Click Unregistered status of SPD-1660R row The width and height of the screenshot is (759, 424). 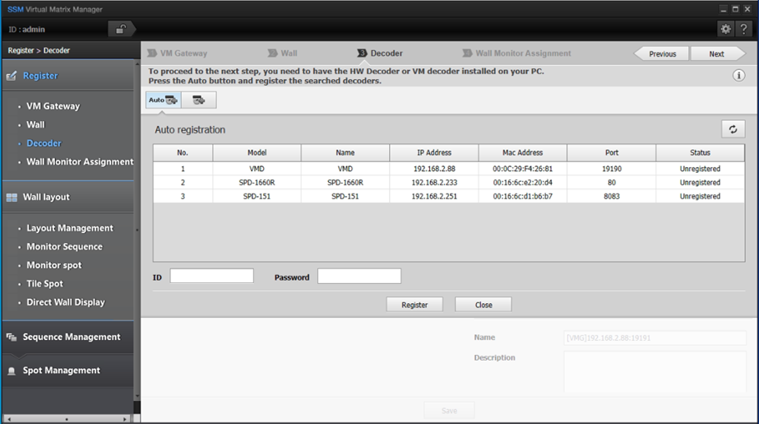pyautogui.click(x=700, y=183)
